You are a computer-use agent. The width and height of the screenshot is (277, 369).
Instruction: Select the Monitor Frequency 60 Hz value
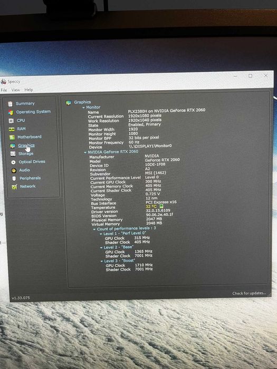click(134, 142)
